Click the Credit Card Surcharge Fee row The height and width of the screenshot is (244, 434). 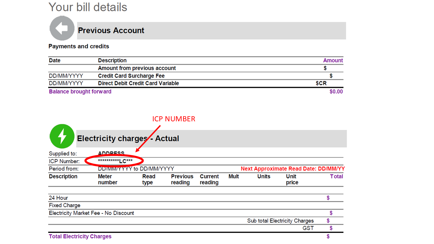pyautogui.click(x=131, y=76)
